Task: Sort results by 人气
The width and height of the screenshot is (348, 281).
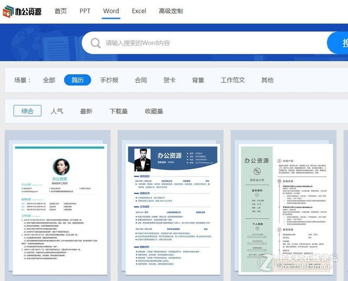Action: pos(57,111)
